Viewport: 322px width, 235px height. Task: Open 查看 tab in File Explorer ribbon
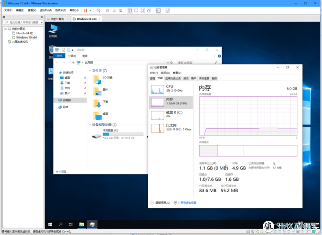pos(85,56)
